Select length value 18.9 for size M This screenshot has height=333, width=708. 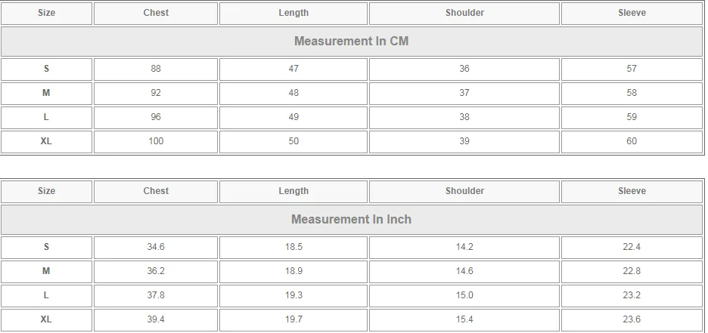tap(293, 271)
